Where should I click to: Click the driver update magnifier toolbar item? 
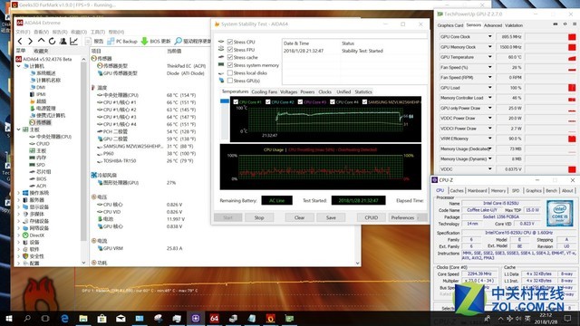[x=192, y=41]
